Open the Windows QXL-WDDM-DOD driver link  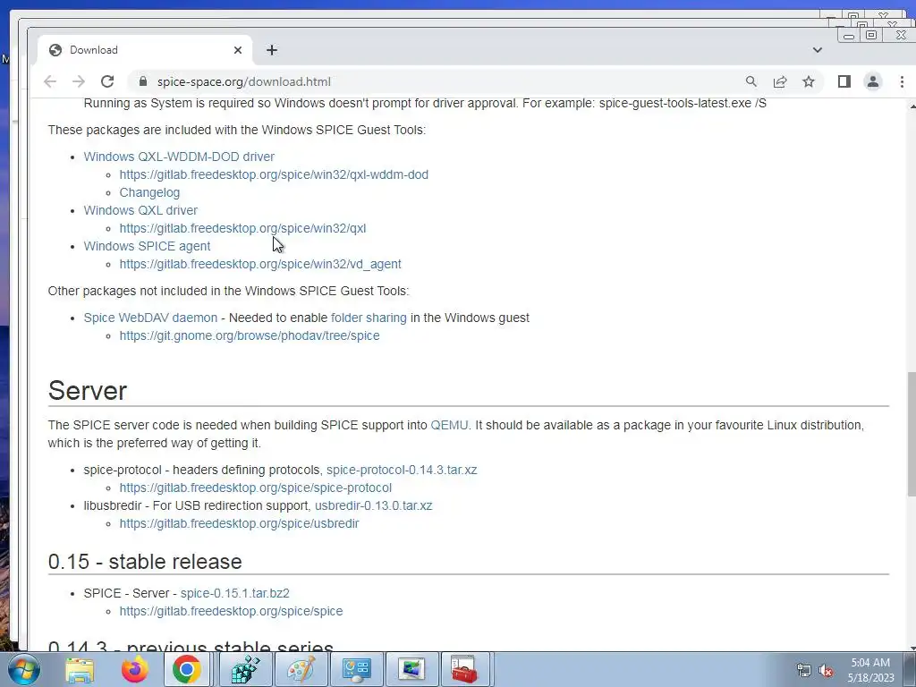click(179, 157)
